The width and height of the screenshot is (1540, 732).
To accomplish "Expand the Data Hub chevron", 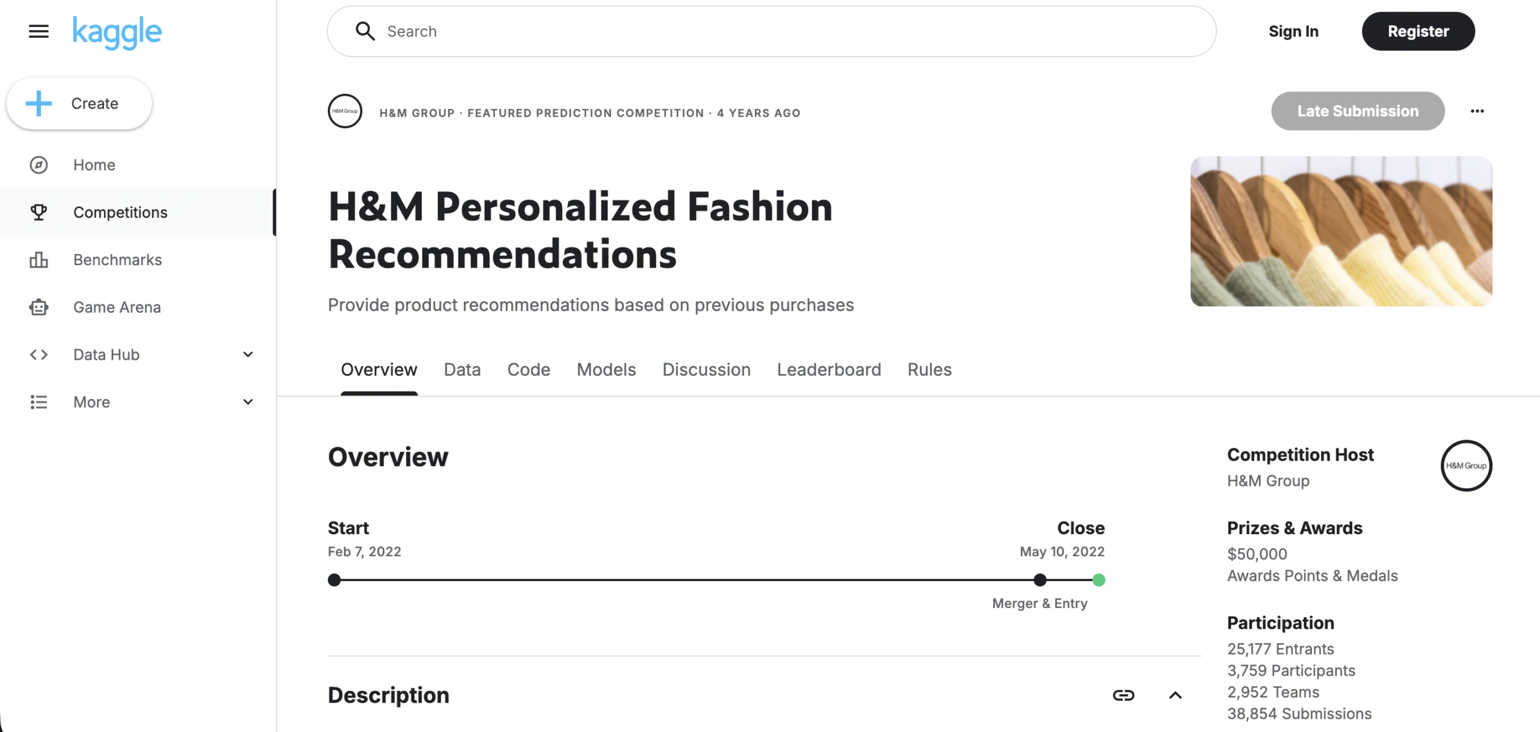I will pos(248,355).
